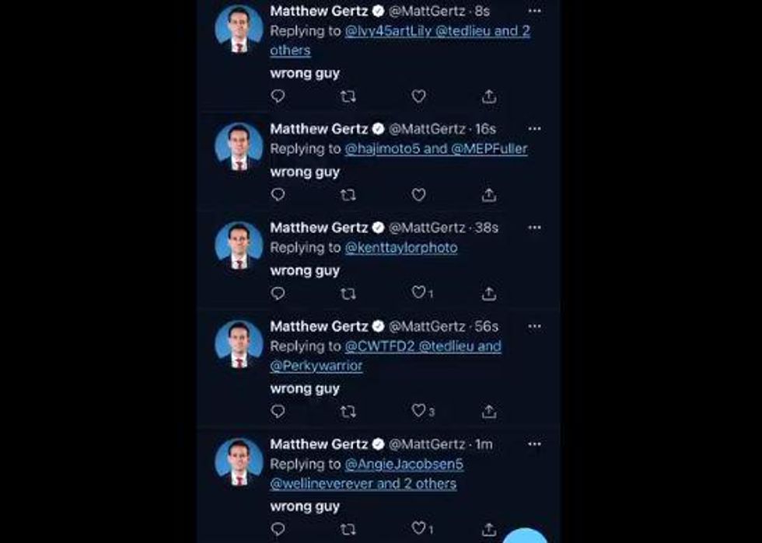This screenshot has height=543, width=762.
Task: Click the reply bubble icon on the bottom tweet
Action: click(x=277, y=529)
